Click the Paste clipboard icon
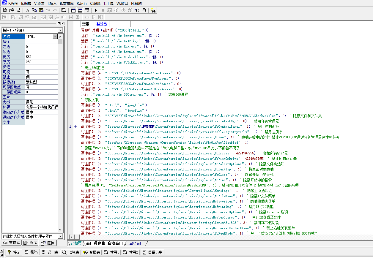Image resolution: width=373 pixels, height=258 pixels. click(x=41, y=10)
